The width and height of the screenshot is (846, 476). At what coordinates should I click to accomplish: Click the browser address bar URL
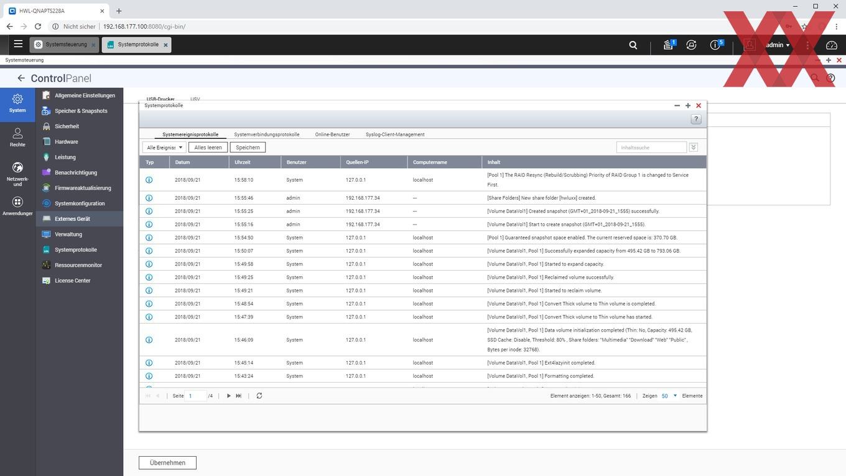point(144,27)
